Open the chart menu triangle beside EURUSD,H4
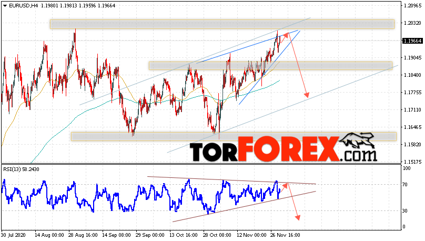The width and height of the screenshot is (425, 241). click(x=5, y=6)
